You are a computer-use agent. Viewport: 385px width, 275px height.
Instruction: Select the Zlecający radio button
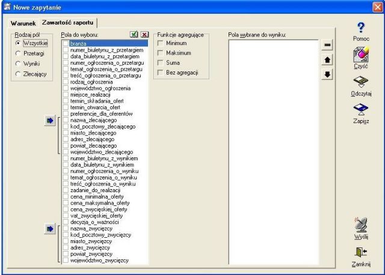click(18, 74)
